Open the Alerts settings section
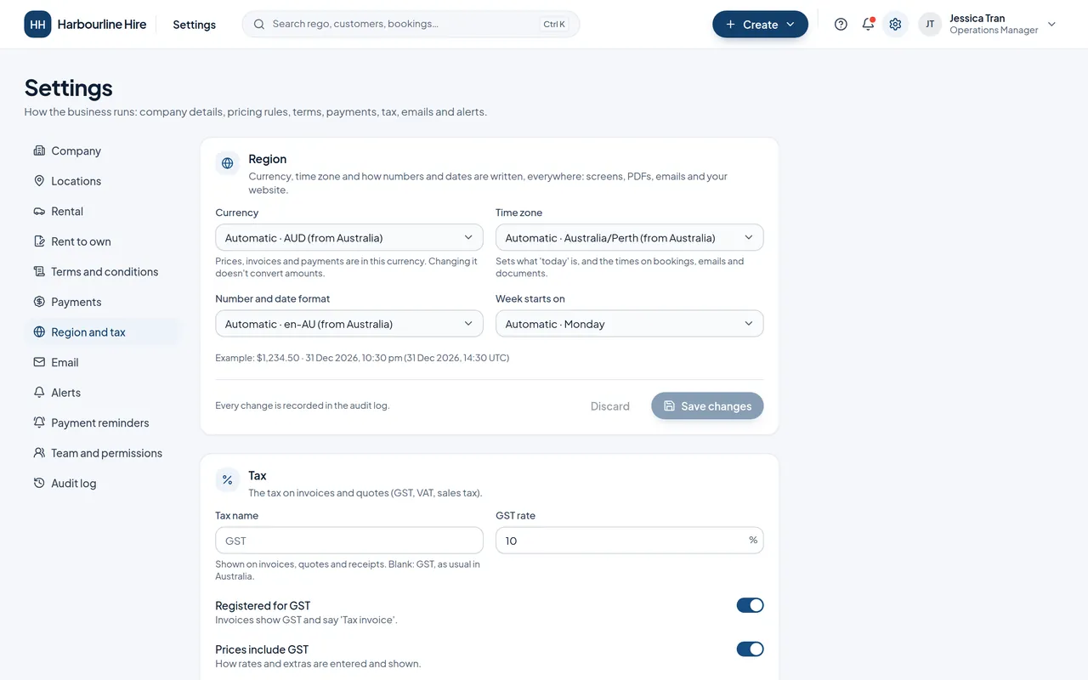The width and height of the screenshot is (1088, 680). point(103,393)
